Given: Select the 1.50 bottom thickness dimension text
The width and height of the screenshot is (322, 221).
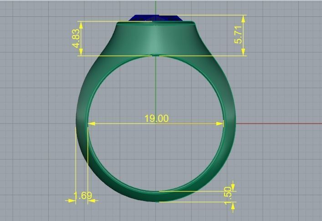Looking at the screenshot, I should [228, 196].
